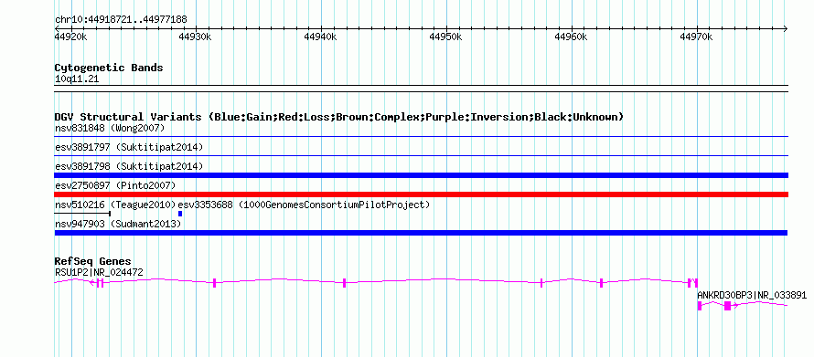Select the DGV Structural Variants track title

[x=339, y=117]
